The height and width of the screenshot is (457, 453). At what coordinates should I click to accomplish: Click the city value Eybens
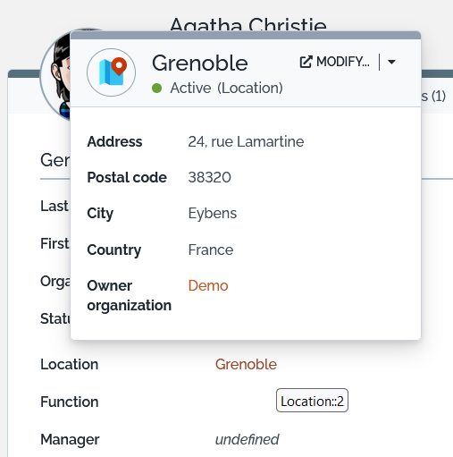[x=213, y=214]
